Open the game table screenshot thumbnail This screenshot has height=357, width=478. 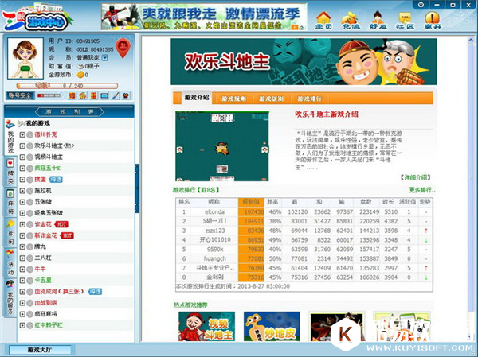(x=222, y=146)
